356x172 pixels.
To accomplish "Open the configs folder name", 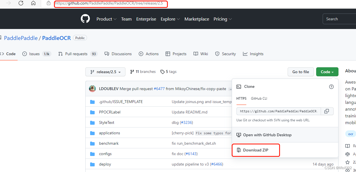I will point(105,154).
